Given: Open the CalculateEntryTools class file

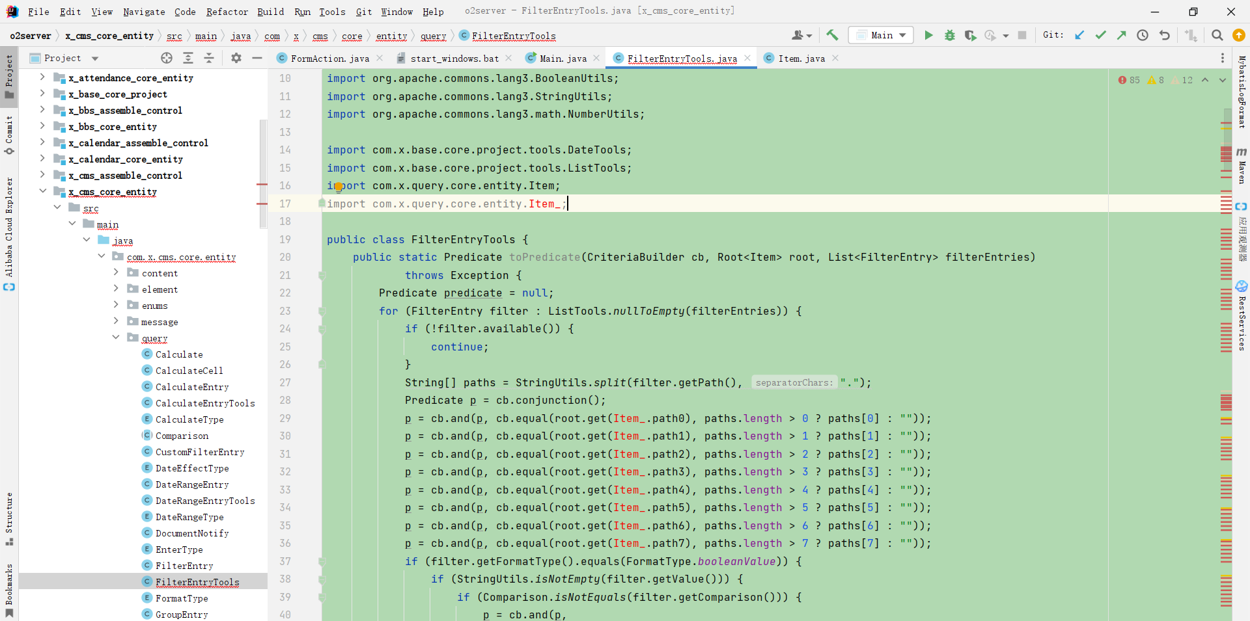Looking at the screenshot, I should coord(204,403).
